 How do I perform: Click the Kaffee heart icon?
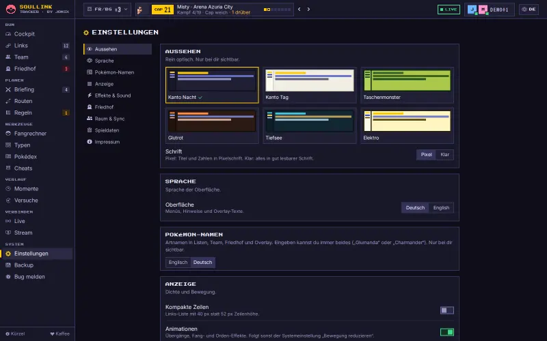click(x=53, y=334)
